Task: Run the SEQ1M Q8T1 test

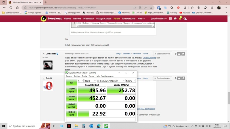Action: coord(72,90)
